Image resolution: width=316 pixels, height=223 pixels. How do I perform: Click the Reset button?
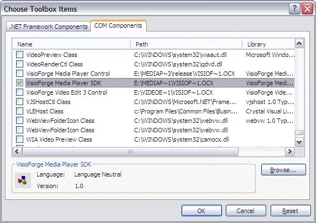[291, 211]
